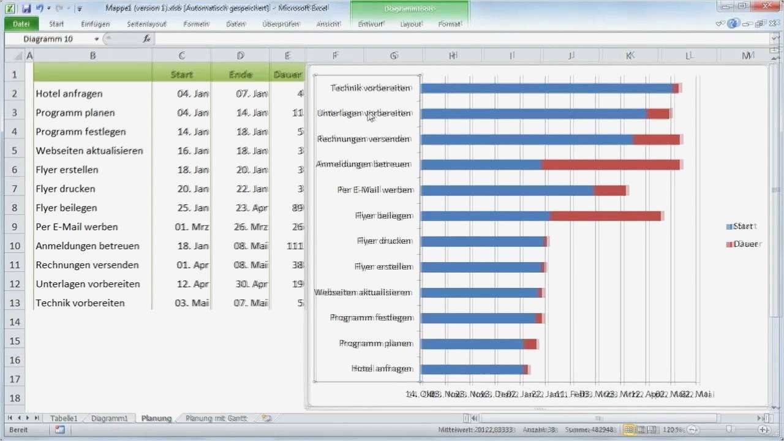Screen dimensions: 784x441
Task: Click the Redo icon
Action: [x=58, y=9]
